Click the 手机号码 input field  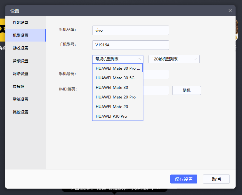point(156,74)
